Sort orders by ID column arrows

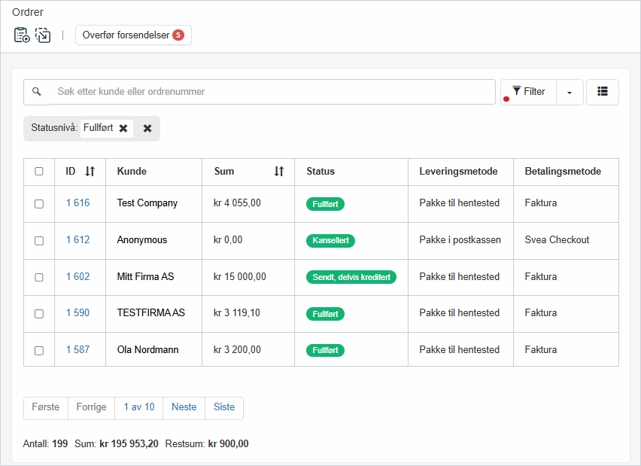point(90,172)
